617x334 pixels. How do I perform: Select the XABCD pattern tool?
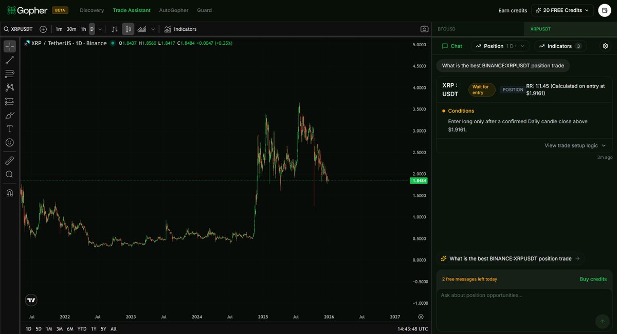pyautogui.click(x=10, y=87)
